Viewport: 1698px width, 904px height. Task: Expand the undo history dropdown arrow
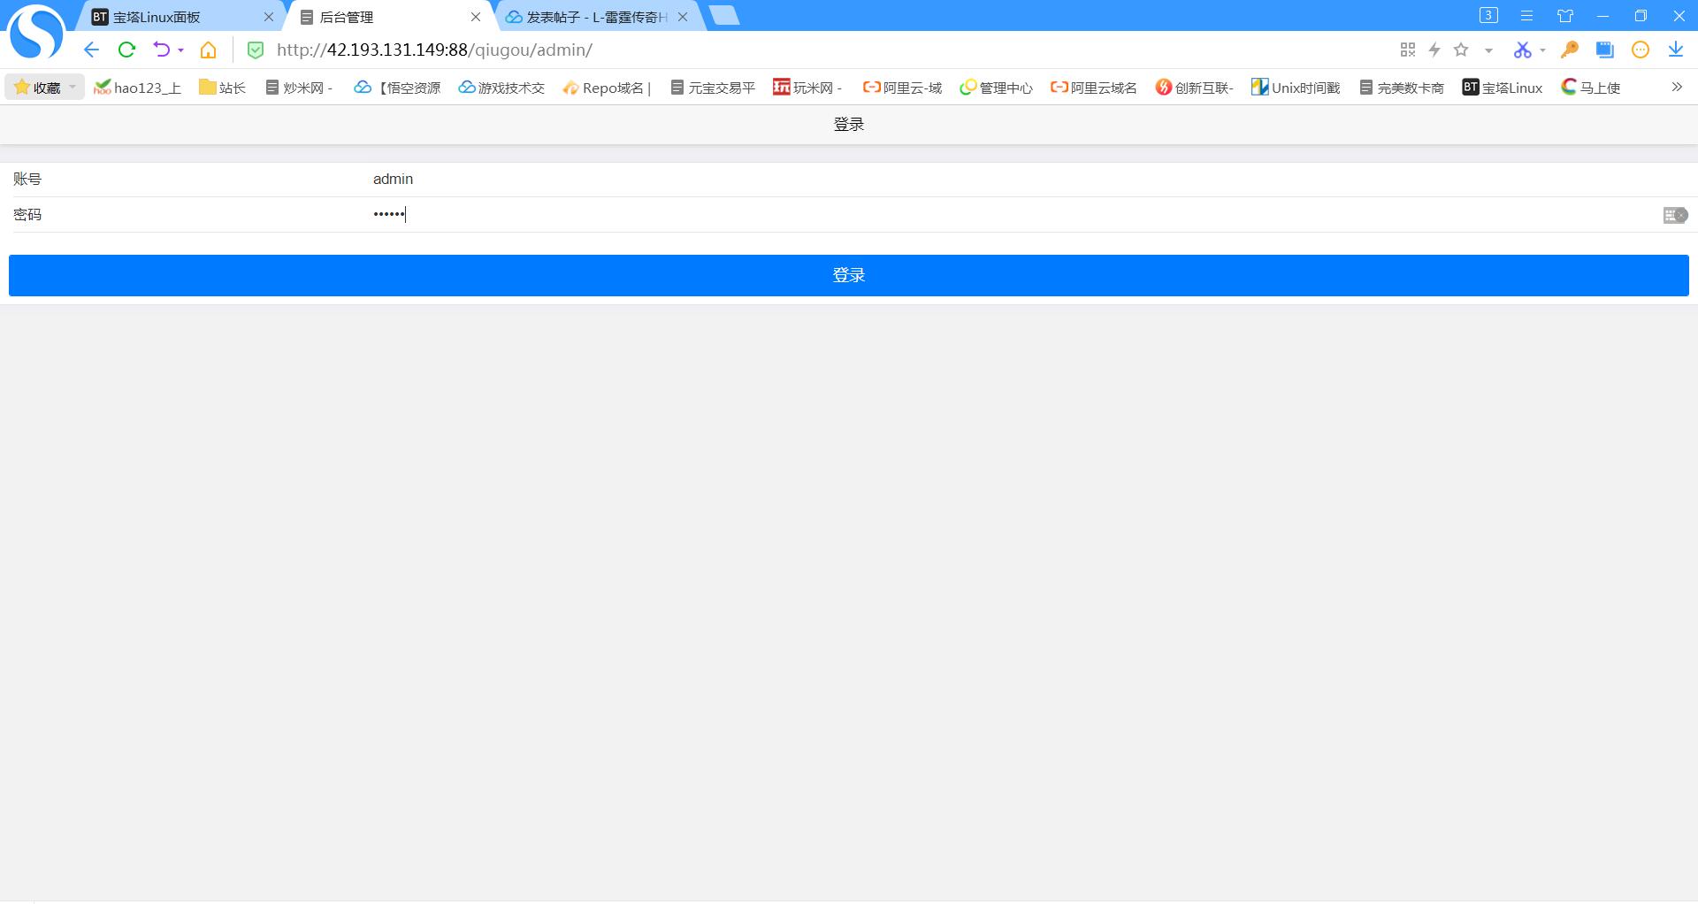pyautogui.click(x=180, y=50)
